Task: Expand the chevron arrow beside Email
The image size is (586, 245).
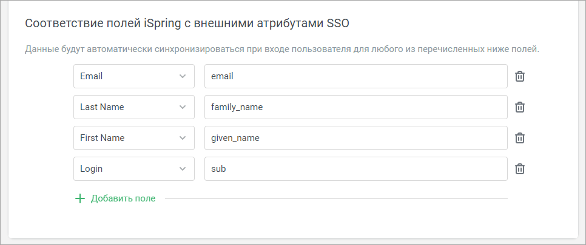Action: 183,76
